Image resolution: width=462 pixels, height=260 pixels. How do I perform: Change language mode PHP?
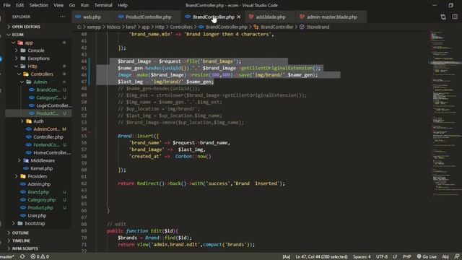[x=407, y=257]
